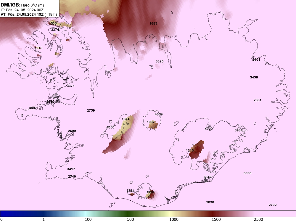
Task: Select the 2635 value label
Action: (50, 102)
